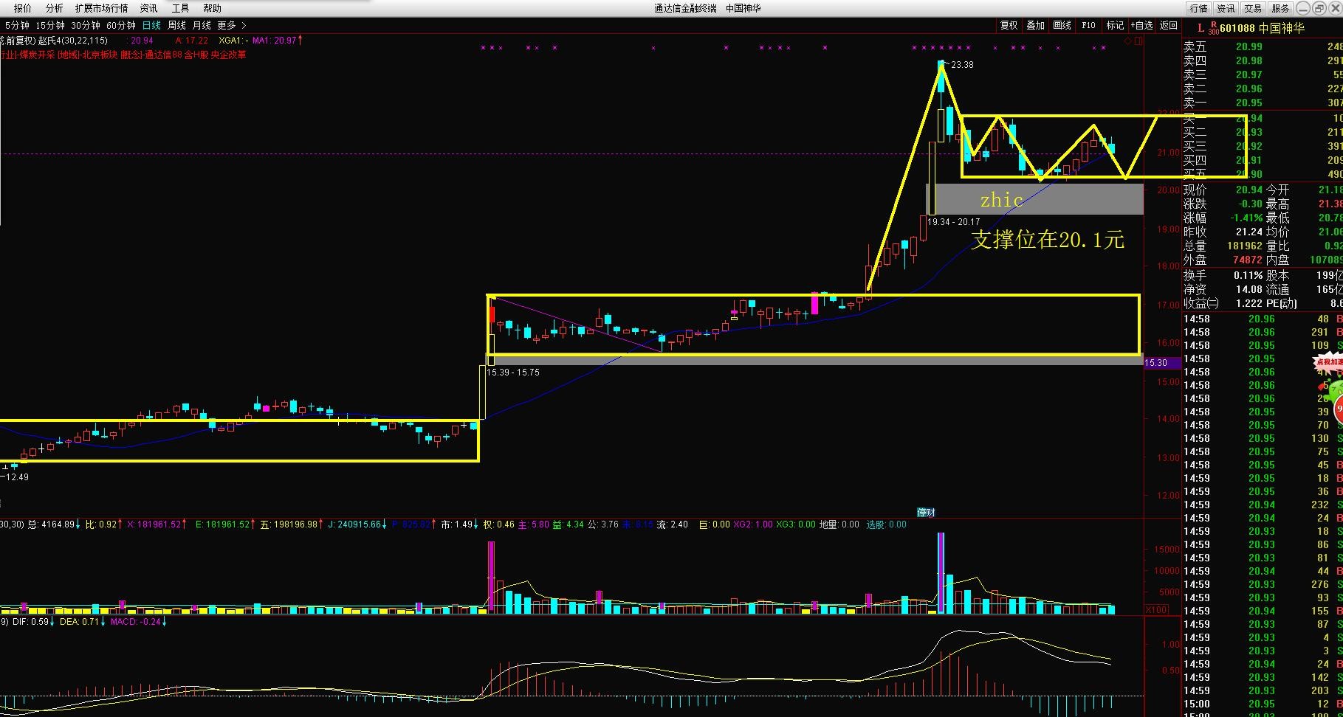Viewport: 1343px width, 717px height.
Task: Click the 通达信88 concept tag
Action: 163,55
